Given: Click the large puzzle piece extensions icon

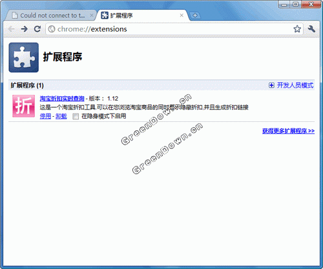Looking at the screenshot, I should coord(24,57).
